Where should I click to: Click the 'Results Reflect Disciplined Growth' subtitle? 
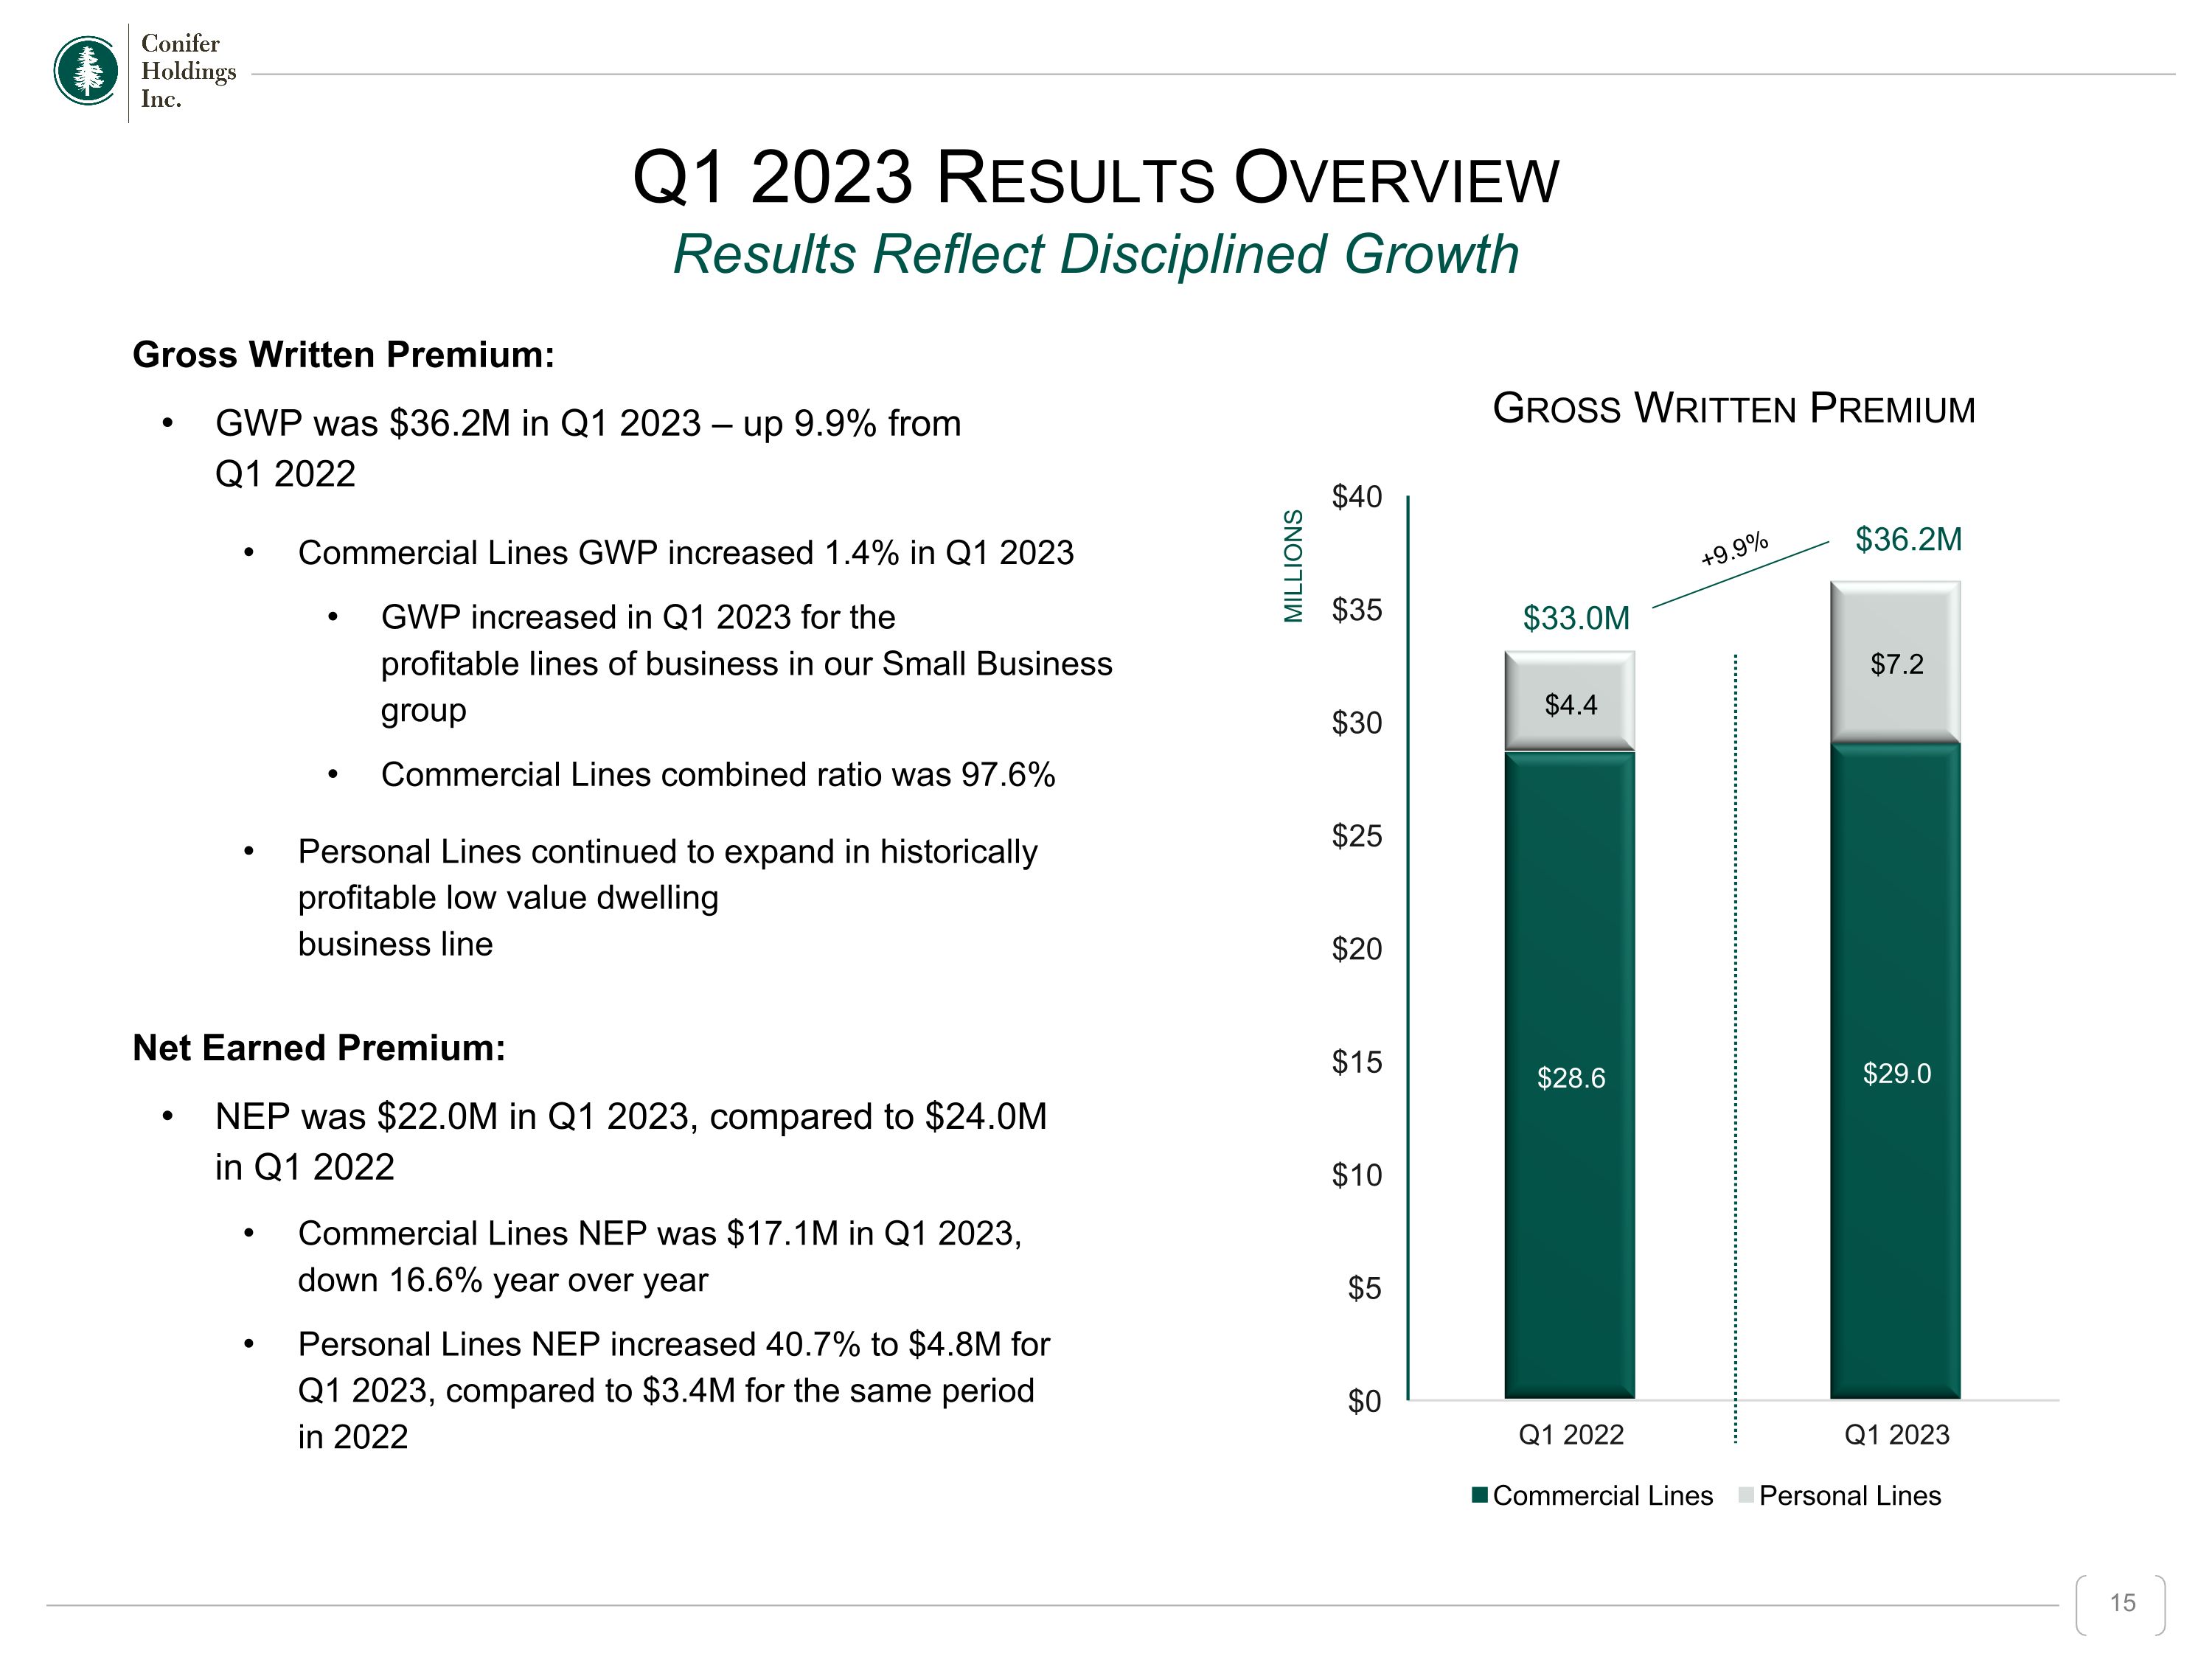1095,254
